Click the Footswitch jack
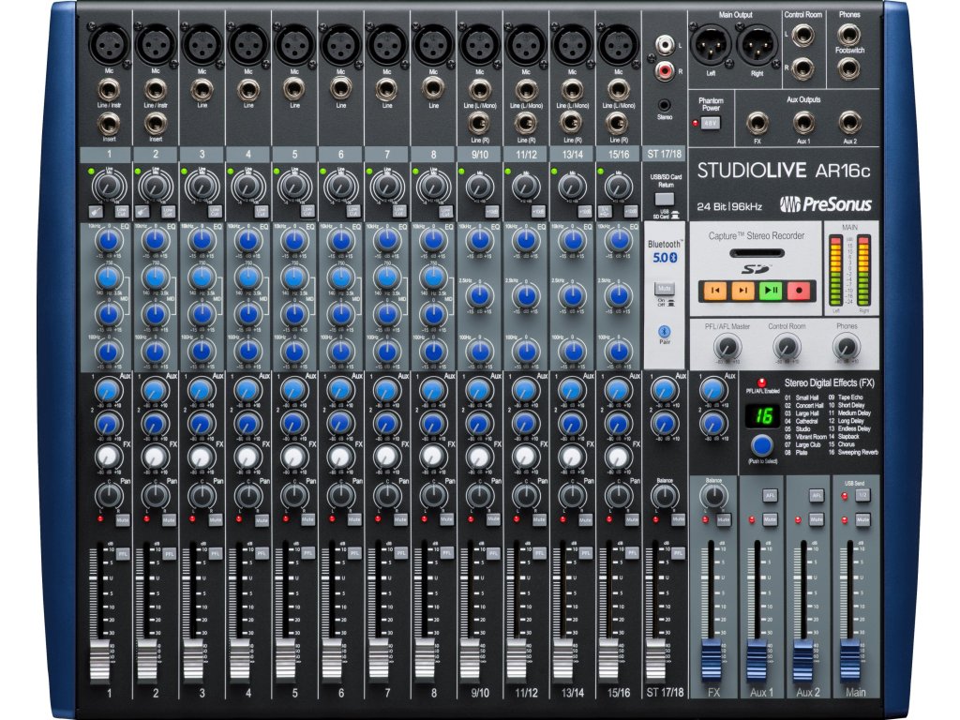This screenshot has height=720, width=960. (849, 68)
